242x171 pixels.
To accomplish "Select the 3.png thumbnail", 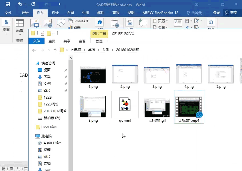I will coord(157,75).
